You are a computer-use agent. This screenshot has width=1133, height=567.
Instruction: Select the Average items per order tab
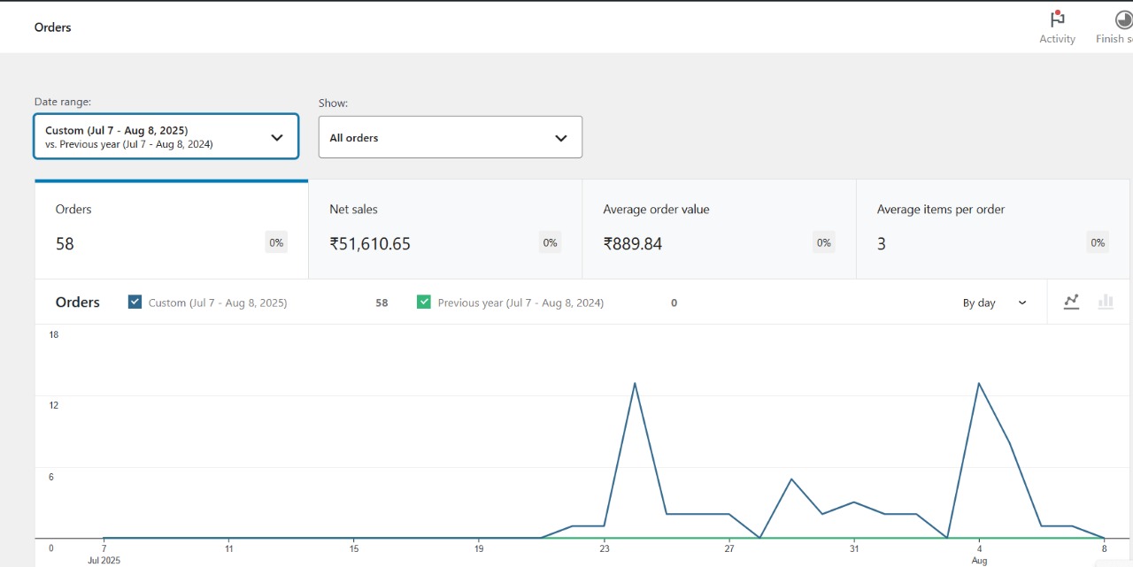993,230
